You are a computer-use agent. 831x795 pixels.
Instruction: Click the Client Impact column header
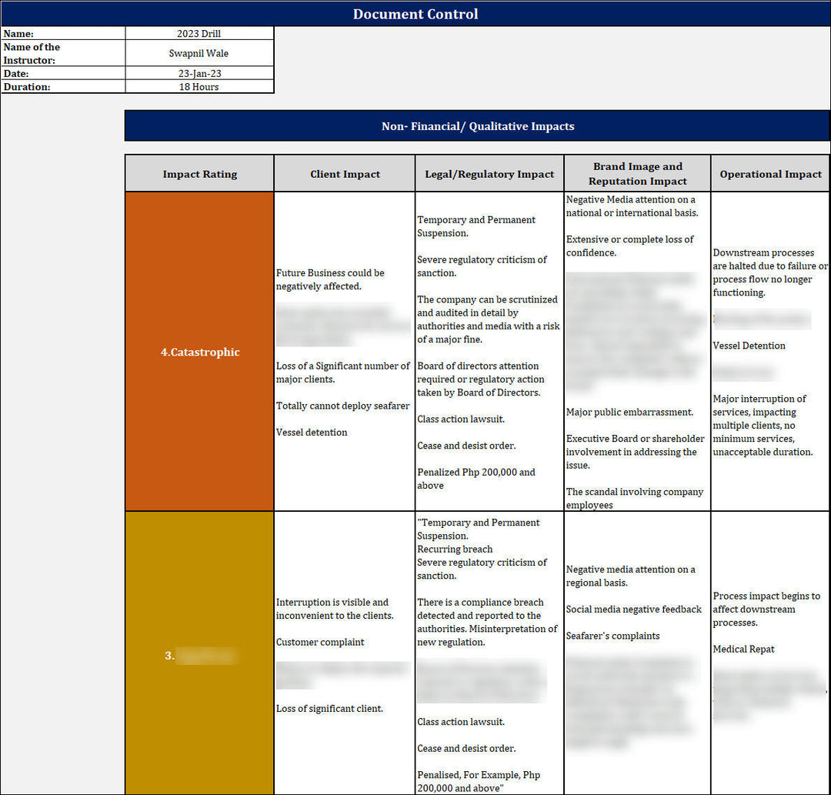click(345, 174)
